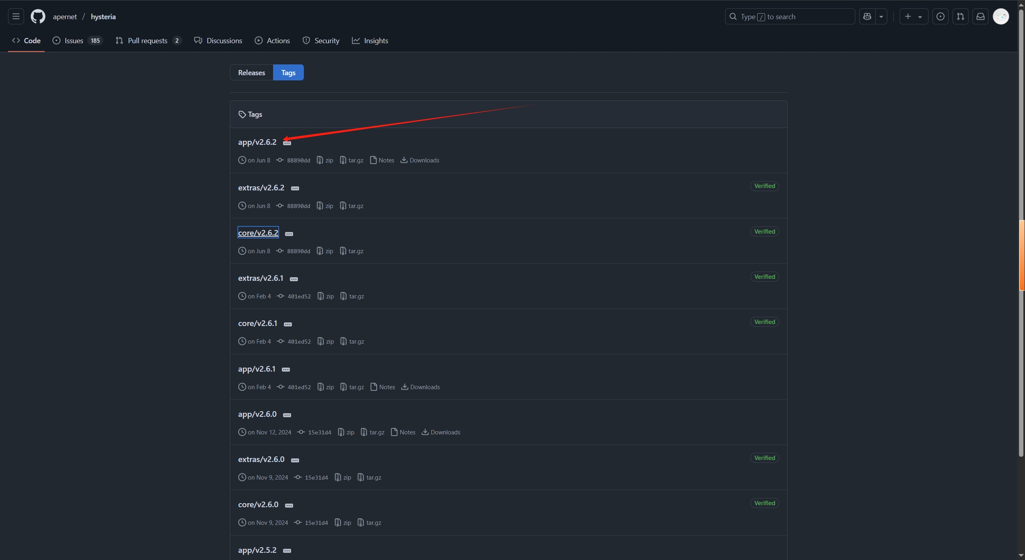View Notes for app/v2.6.0
Image resolution: width=1025 pixels, height=560 pixels.
click(x=403, y=432)
